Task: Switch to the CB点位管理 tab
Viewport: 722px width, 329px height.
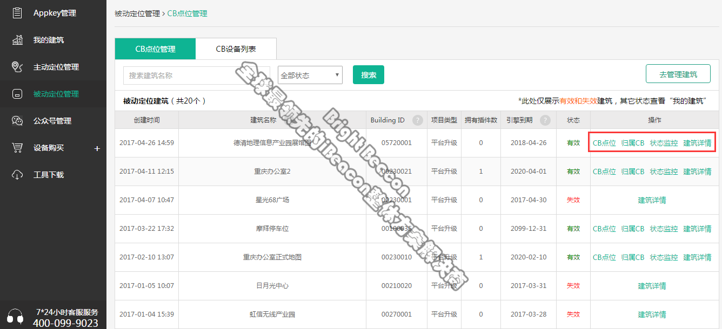Action: click(x=155, y=49)
